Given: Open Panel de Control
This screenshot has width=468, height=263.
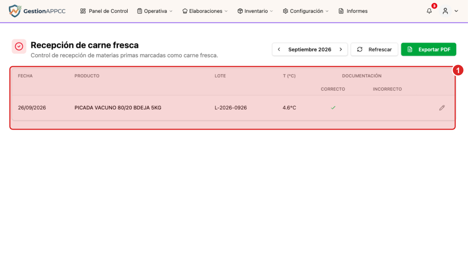Looking at the screenshot, I should coord(104,11).
